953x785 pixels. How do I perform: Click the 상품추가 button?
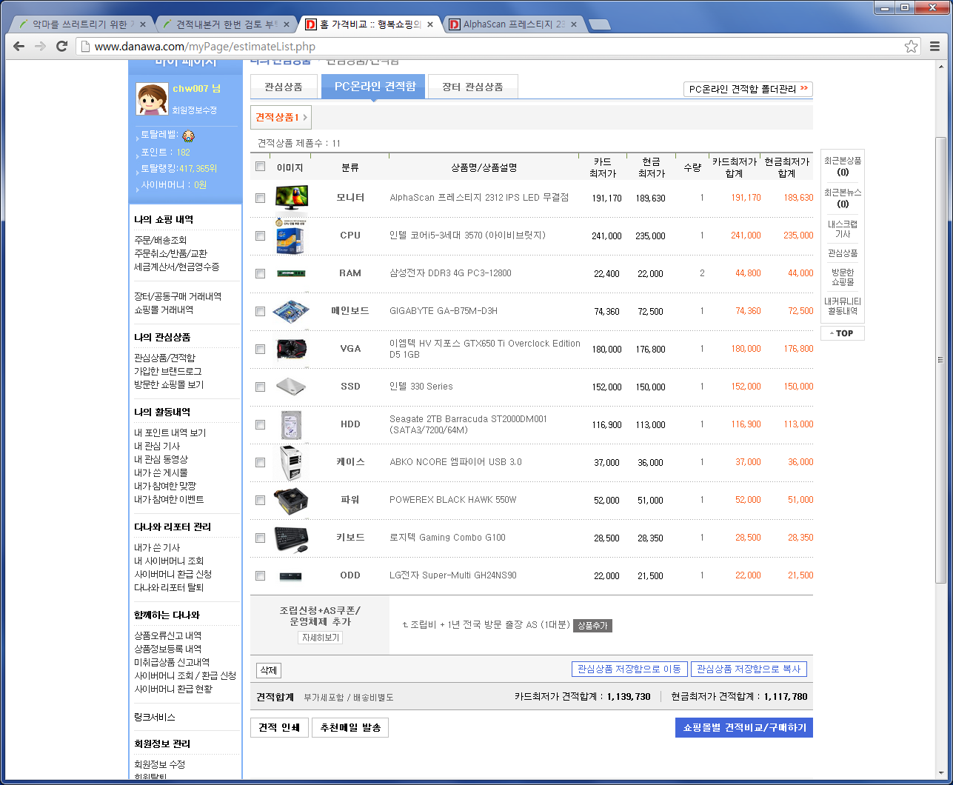pyautogui.click(x=592, y=626)
